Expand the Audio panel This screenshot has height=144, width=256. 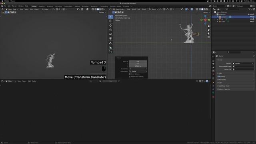pyautogui.click(x=220, y=83)
